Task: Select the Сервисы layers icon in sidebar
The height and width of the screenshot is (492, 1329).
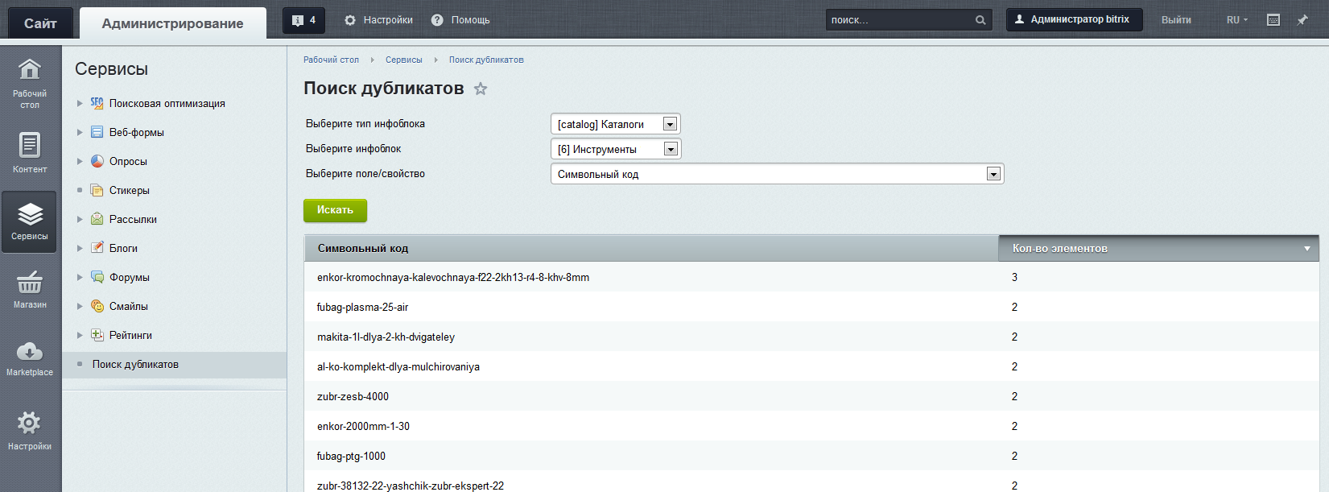Action: click(x=30, y=214)
